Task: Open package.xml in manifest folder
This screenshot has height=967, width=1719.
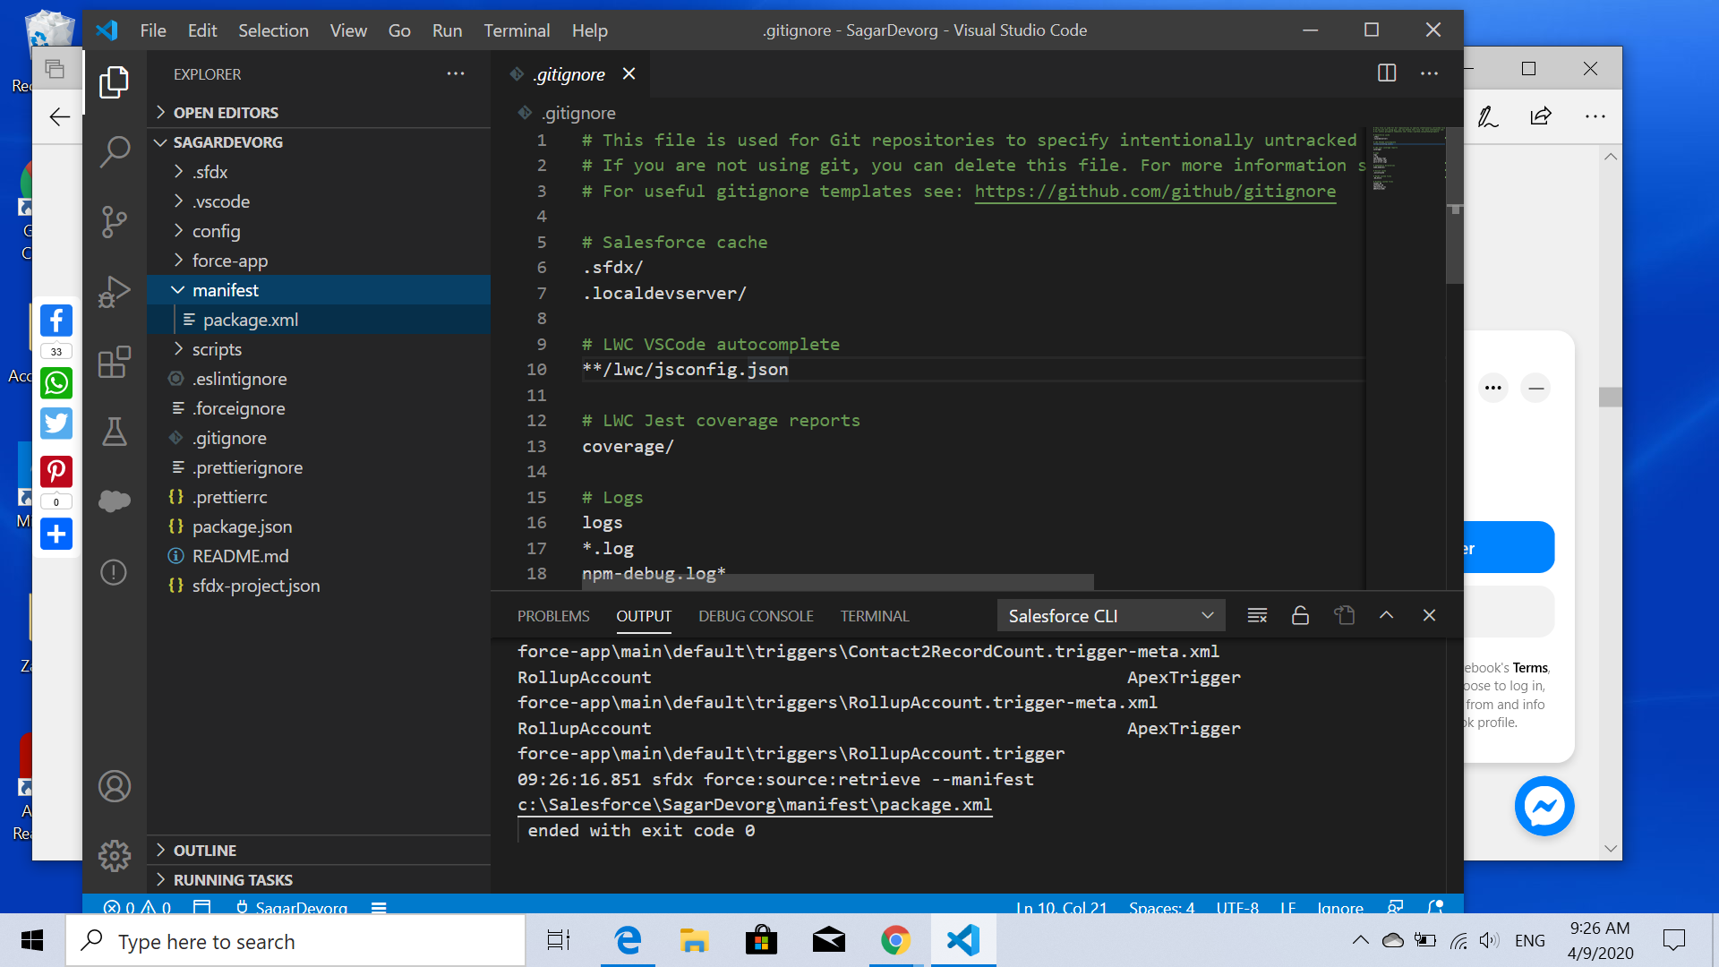Action: (x=319, y=320)
